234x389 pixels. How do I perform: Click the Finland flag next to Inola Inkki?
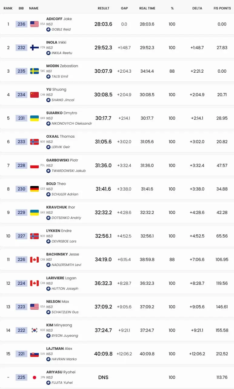pos(35,48)
